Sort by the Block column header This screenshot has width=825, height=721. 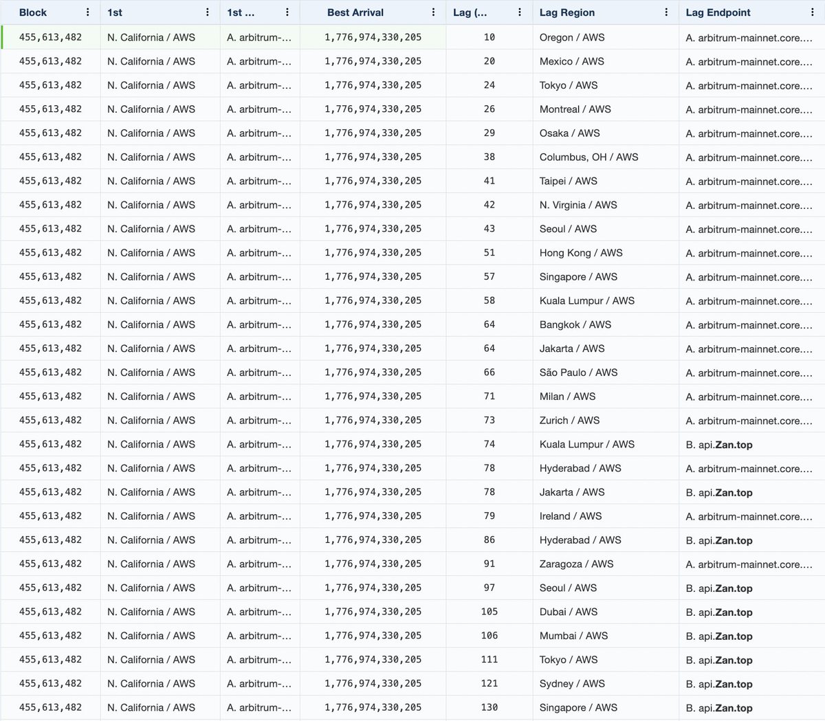click(33, 12)
